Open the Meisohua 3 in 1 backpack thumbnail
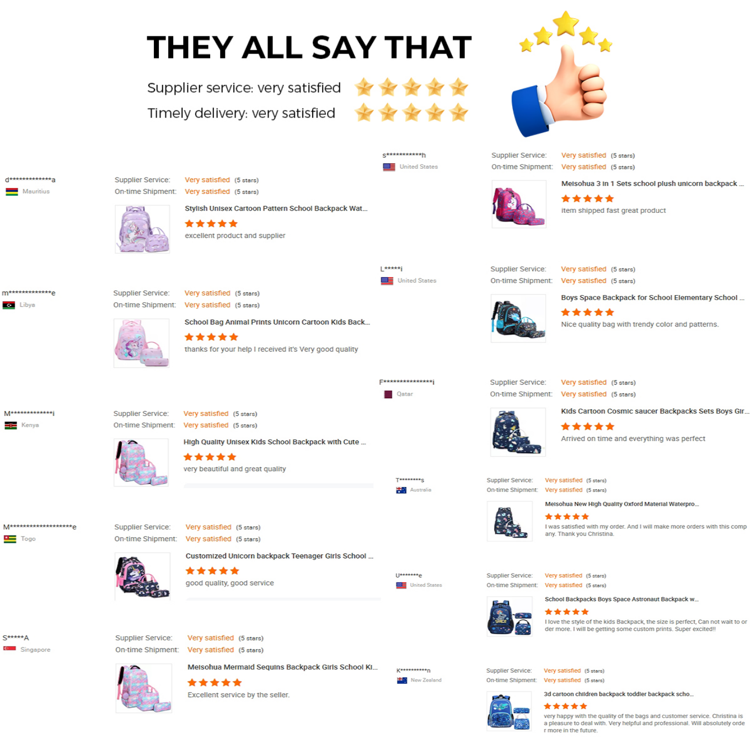This screenshot has width=750, height=750. (518, 204)
